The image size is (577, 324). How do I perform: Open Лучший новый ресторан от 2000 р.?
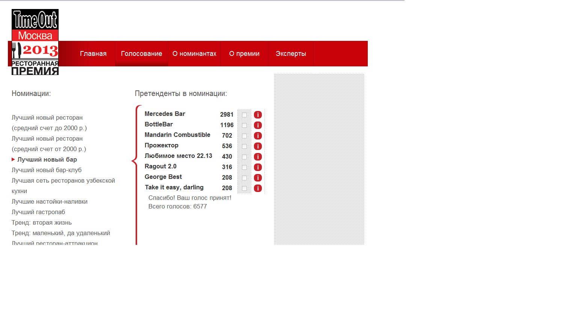[49, 144]
